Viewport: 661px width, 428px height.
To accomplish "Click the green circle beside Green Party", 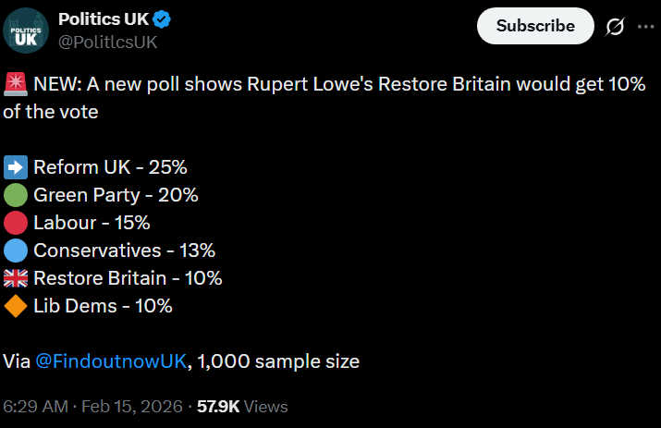I will click(16, 195).
